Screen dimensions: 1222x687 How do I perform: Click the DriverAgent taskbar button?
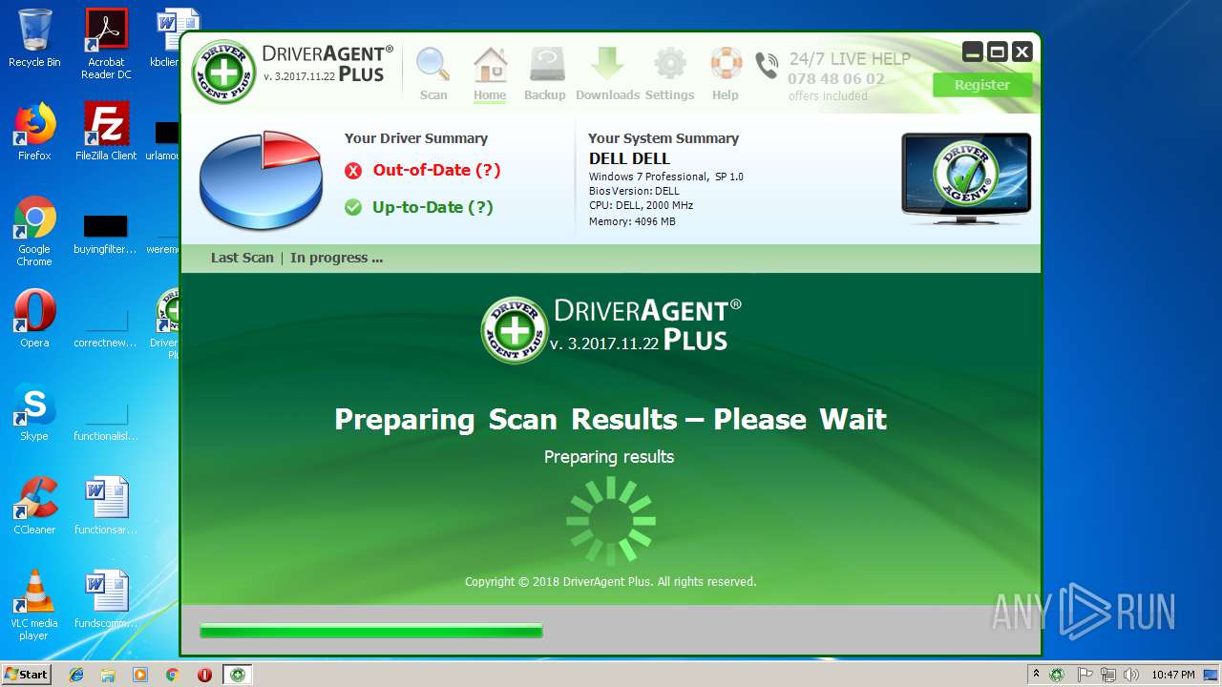(238, 675)
